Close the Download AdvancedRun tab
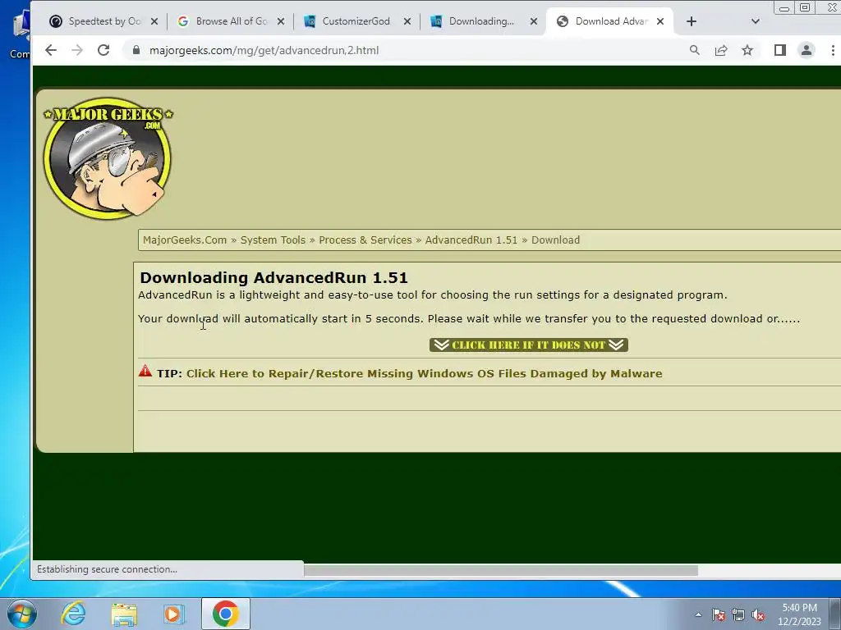The width and height of the screenshot is (841, 630). [661, 21]
